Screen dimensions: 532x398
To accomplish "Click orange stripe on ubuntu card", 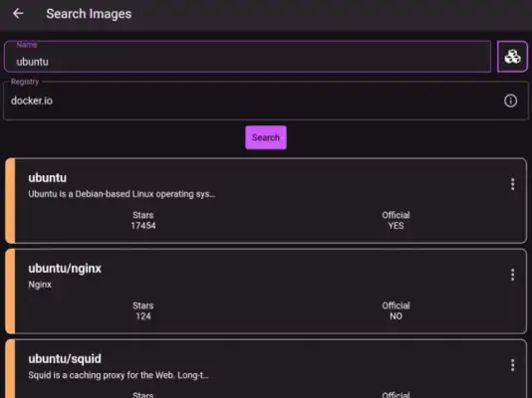I will coord(10,201).
